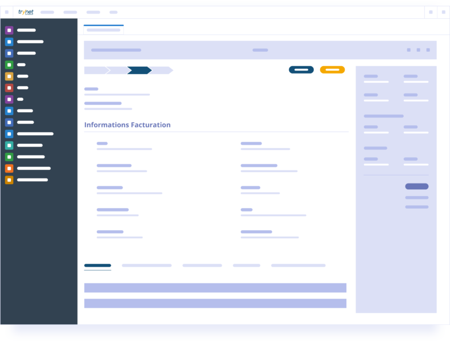Open the teal sidebar menu icon

(x=9, y=145)
